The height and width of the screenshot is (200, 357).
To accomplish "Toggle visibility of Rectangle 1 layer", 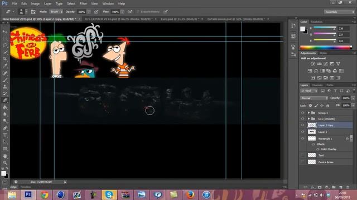I will (302, 138).
